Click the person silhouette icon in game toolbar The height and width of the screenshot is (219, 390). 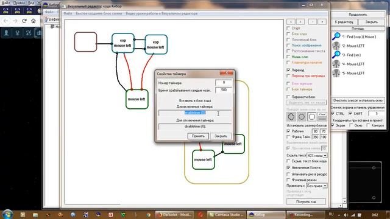7,33
